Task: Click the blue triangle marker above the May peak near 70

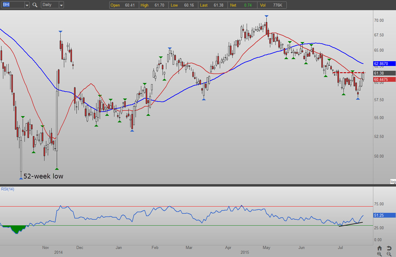Action: (266, 16)
